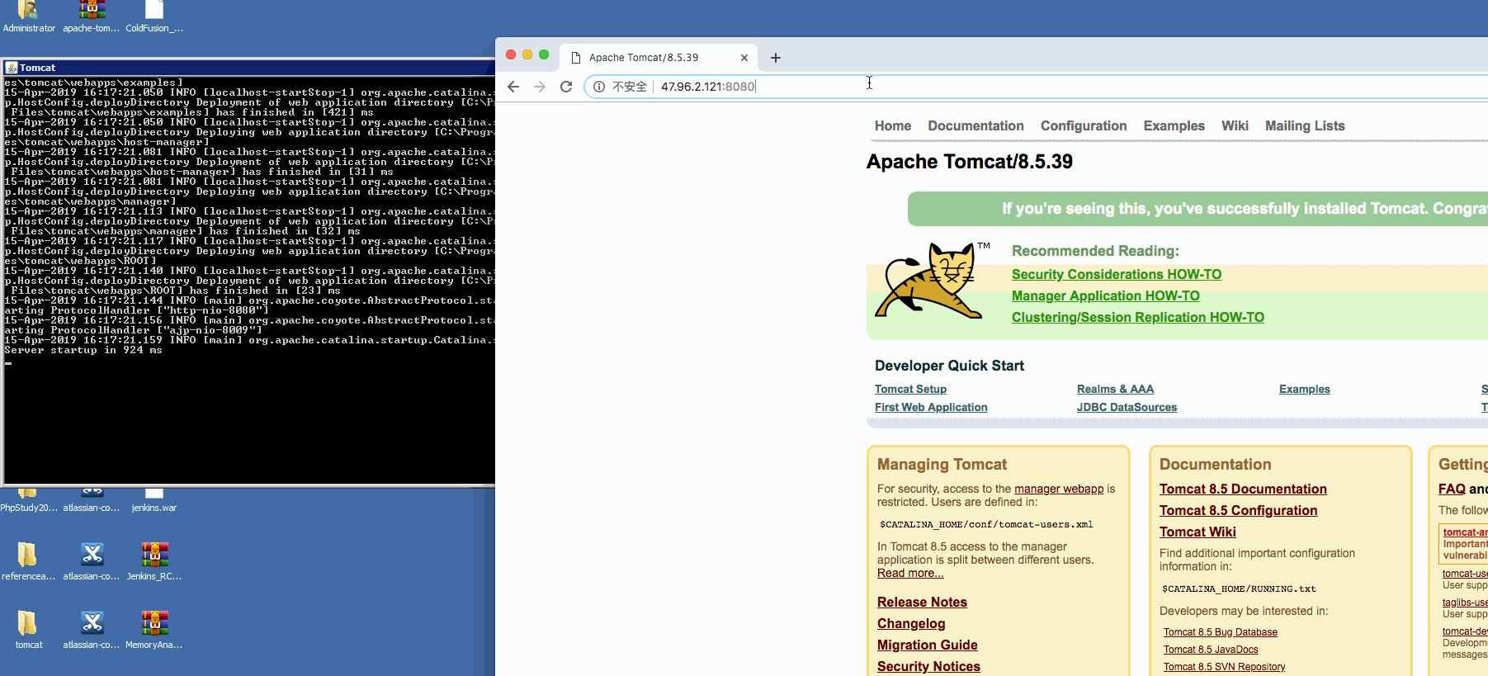Image resolution: width=1488 pixels, height=676 pixels.
Task: Click the site info icon in address bar
Action: [x=599, y=87]
